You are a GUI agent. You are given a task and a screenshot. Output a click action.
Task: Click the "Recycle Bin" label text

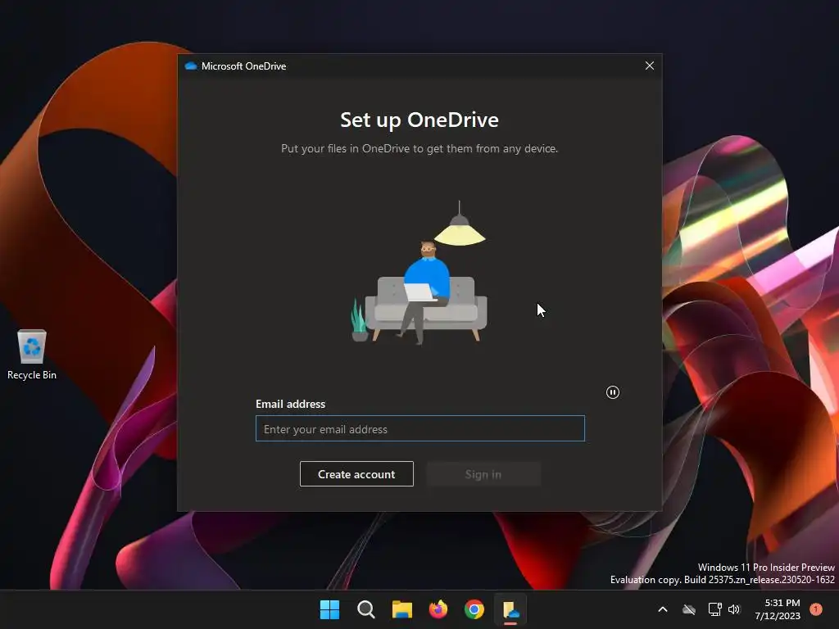pos(32,375)
